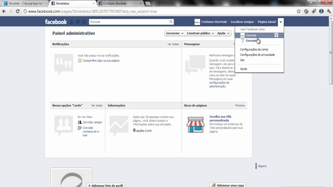This screenshot has width=333, height=187.
Task: Click the store shop illustration icon
Action: [195, 125]
